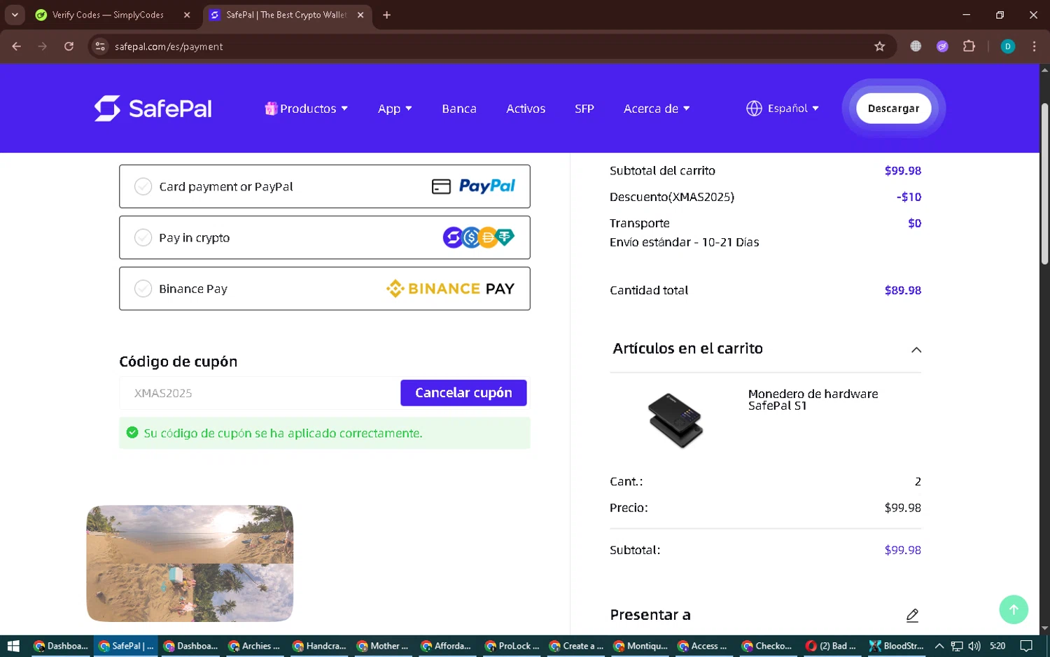Click the page vertical scrollbar
This screenshot has height=657, width=1050.
click(1044, 184)
